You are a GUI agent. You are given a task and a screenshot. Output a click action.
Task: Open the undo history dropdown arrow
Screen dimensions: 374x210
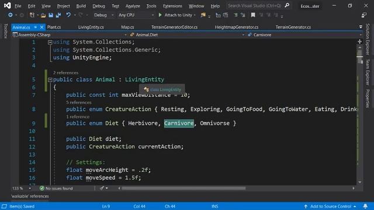(x=75, y=15)
